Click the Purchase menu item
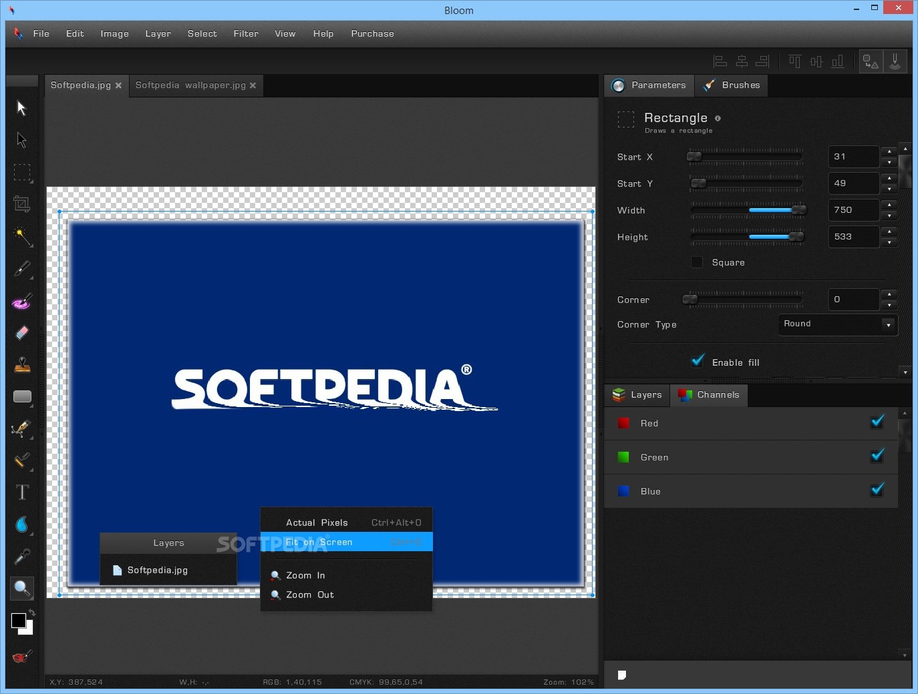Screen dimensions: 918x694 coord(373,33)
